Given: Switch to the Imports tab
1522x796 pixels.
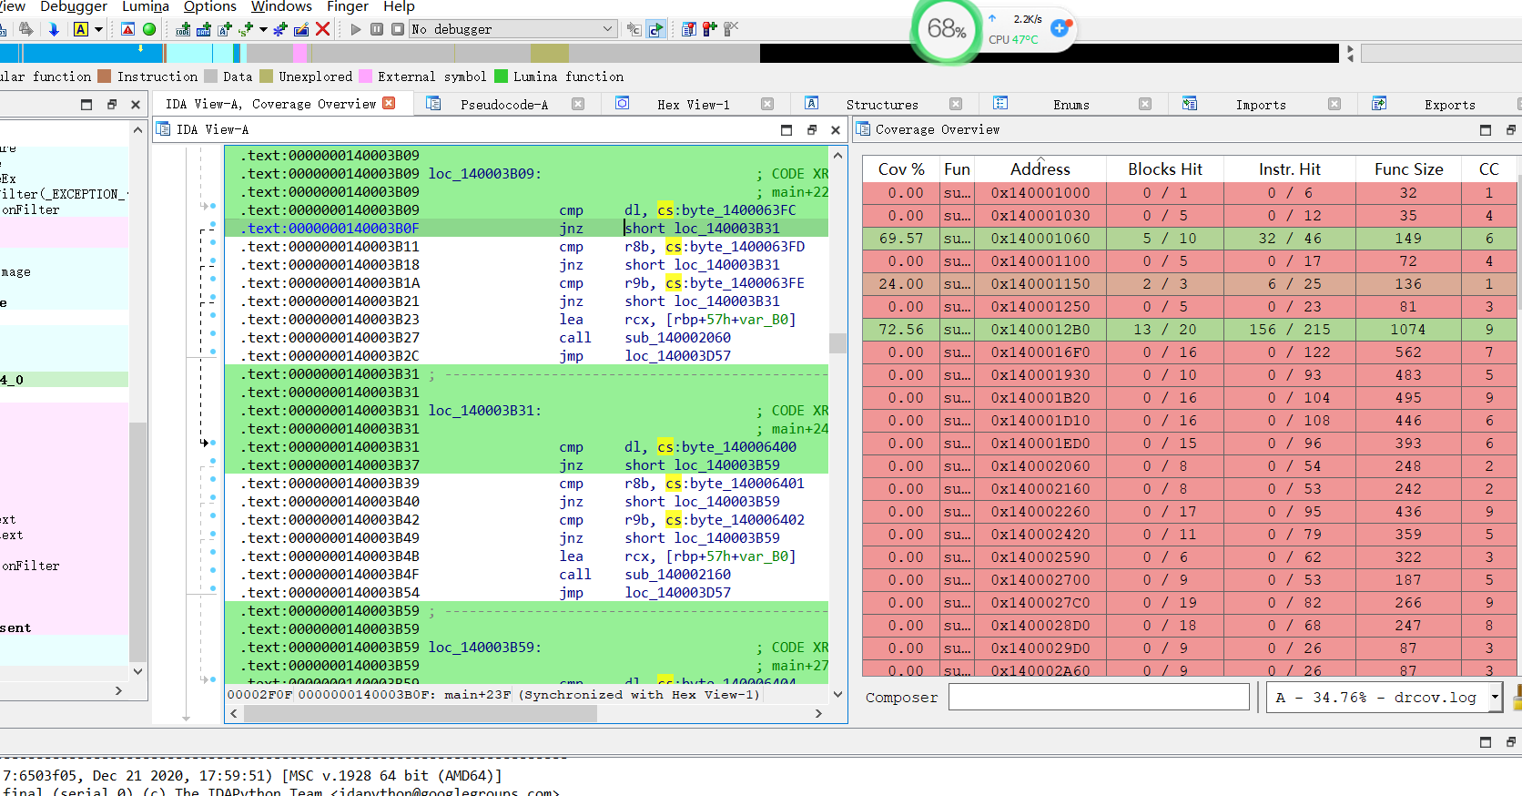Looking at the screenshot, I should pos(1261,105).
